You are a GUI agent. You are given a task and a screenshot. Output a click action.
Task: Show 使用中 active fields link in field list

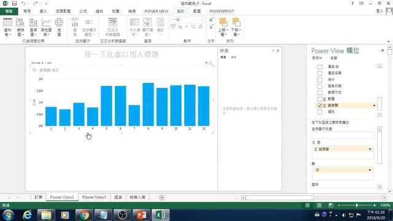coord(317,58)
